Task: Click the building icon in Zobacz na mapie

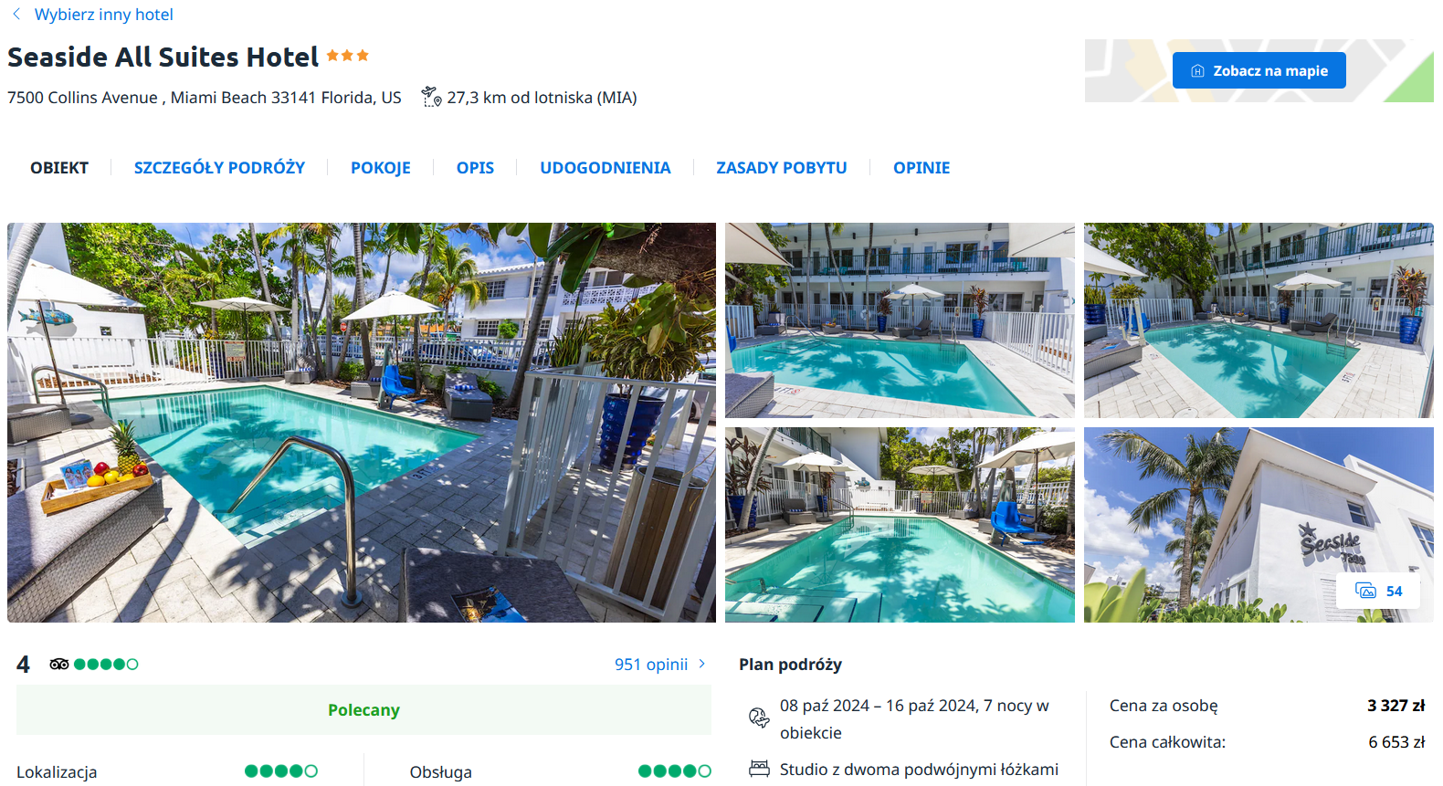Action: coord(1197,71)
